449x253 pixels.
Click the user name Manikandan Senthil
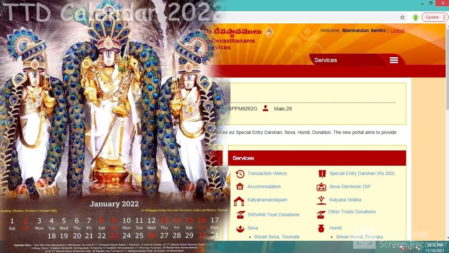coord(364,31)
